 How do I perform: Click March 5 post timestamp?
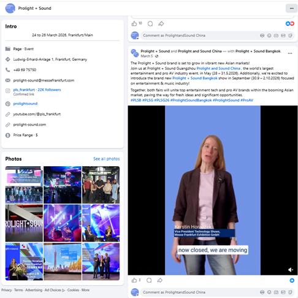[x=147, y=56]
